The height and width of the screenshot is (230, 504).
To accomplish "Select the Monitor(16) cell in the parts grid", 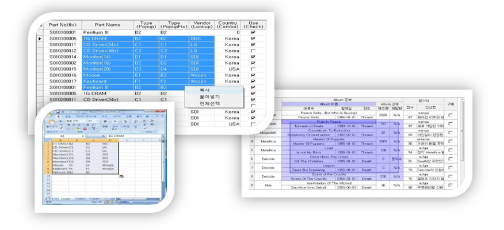I will (x=108, y=63).
